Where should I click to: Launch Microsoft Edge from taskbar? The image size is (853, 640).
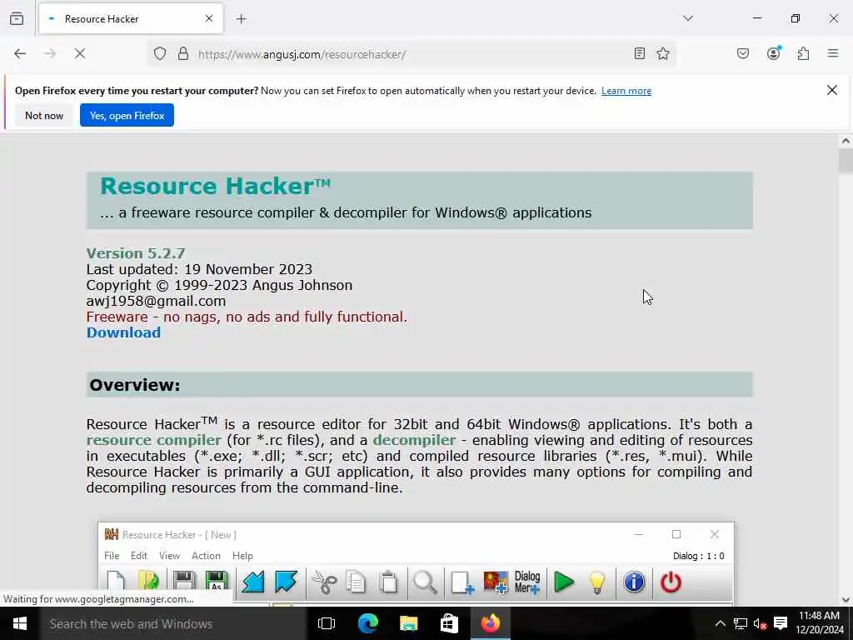367,623
